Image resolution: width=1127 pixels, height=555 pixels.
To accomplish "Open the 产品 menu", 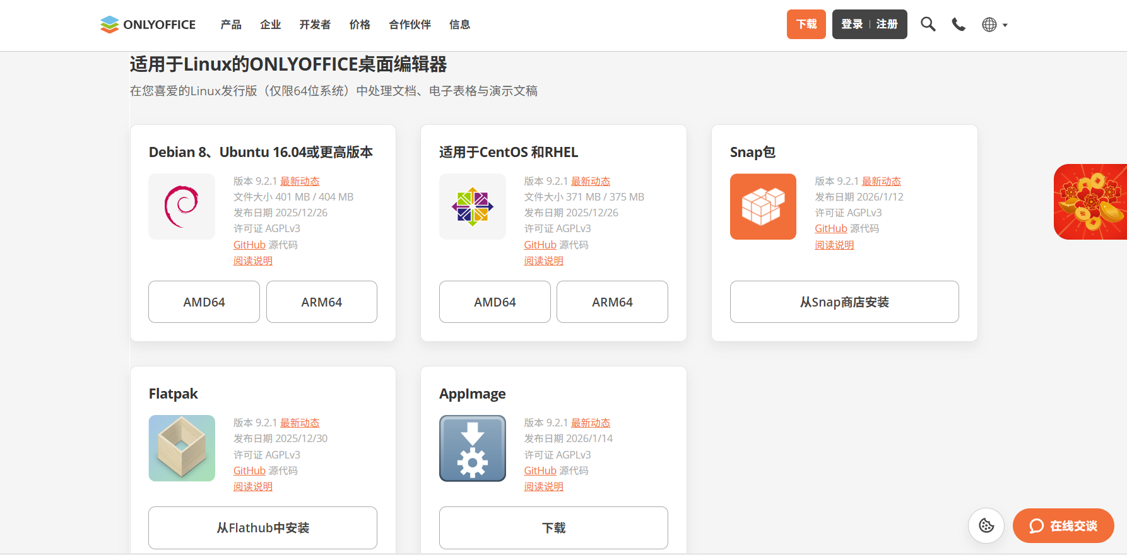I will pyautogui.click(x=231, y=25).
